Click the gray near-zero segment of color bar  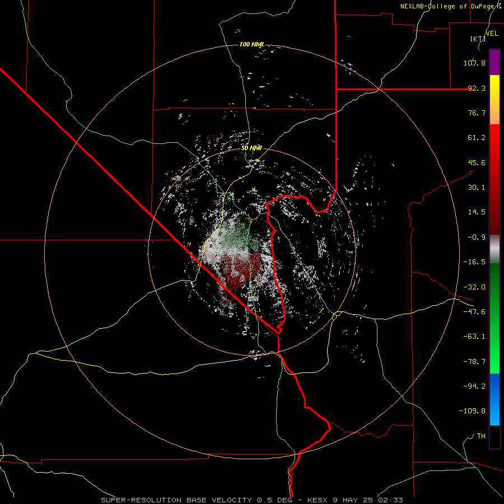[x=494, y=248]
